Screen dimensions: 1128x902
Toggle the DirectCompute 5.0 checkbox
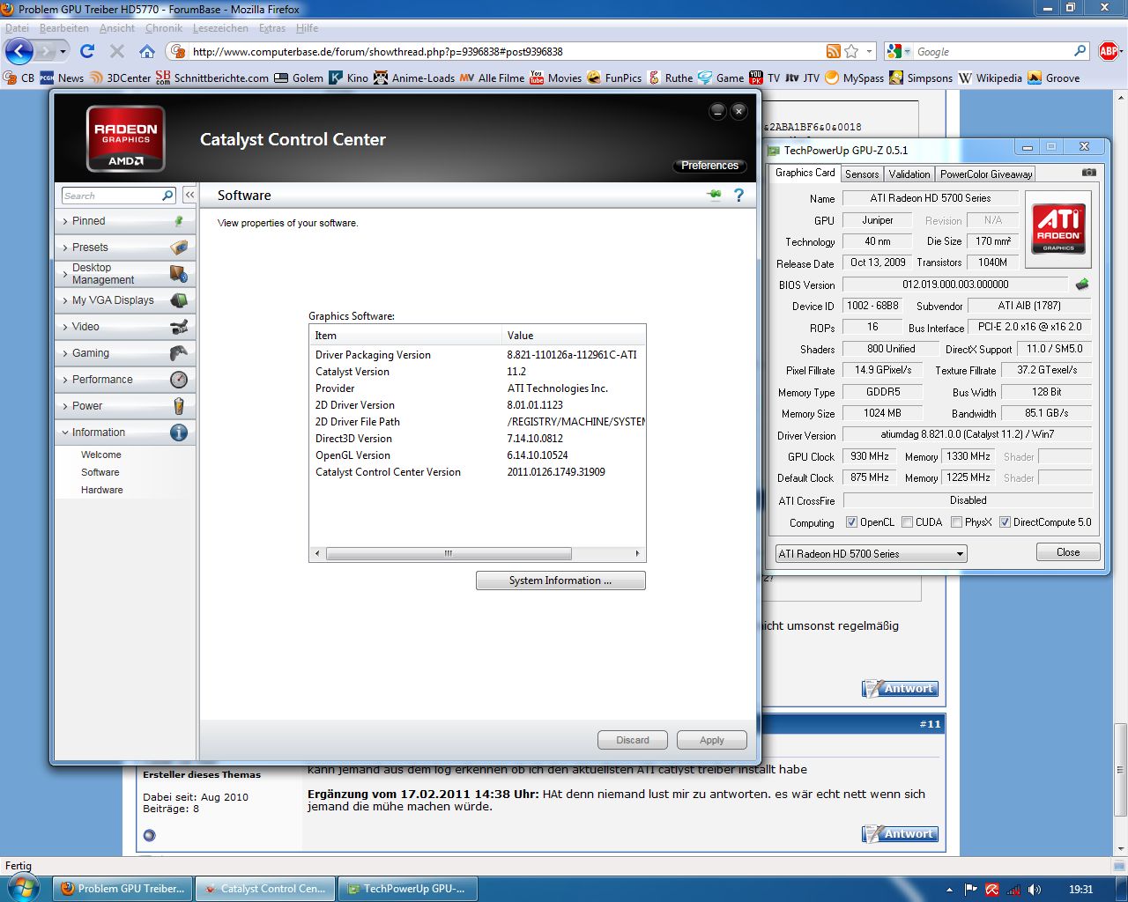tap(1005, 522)
